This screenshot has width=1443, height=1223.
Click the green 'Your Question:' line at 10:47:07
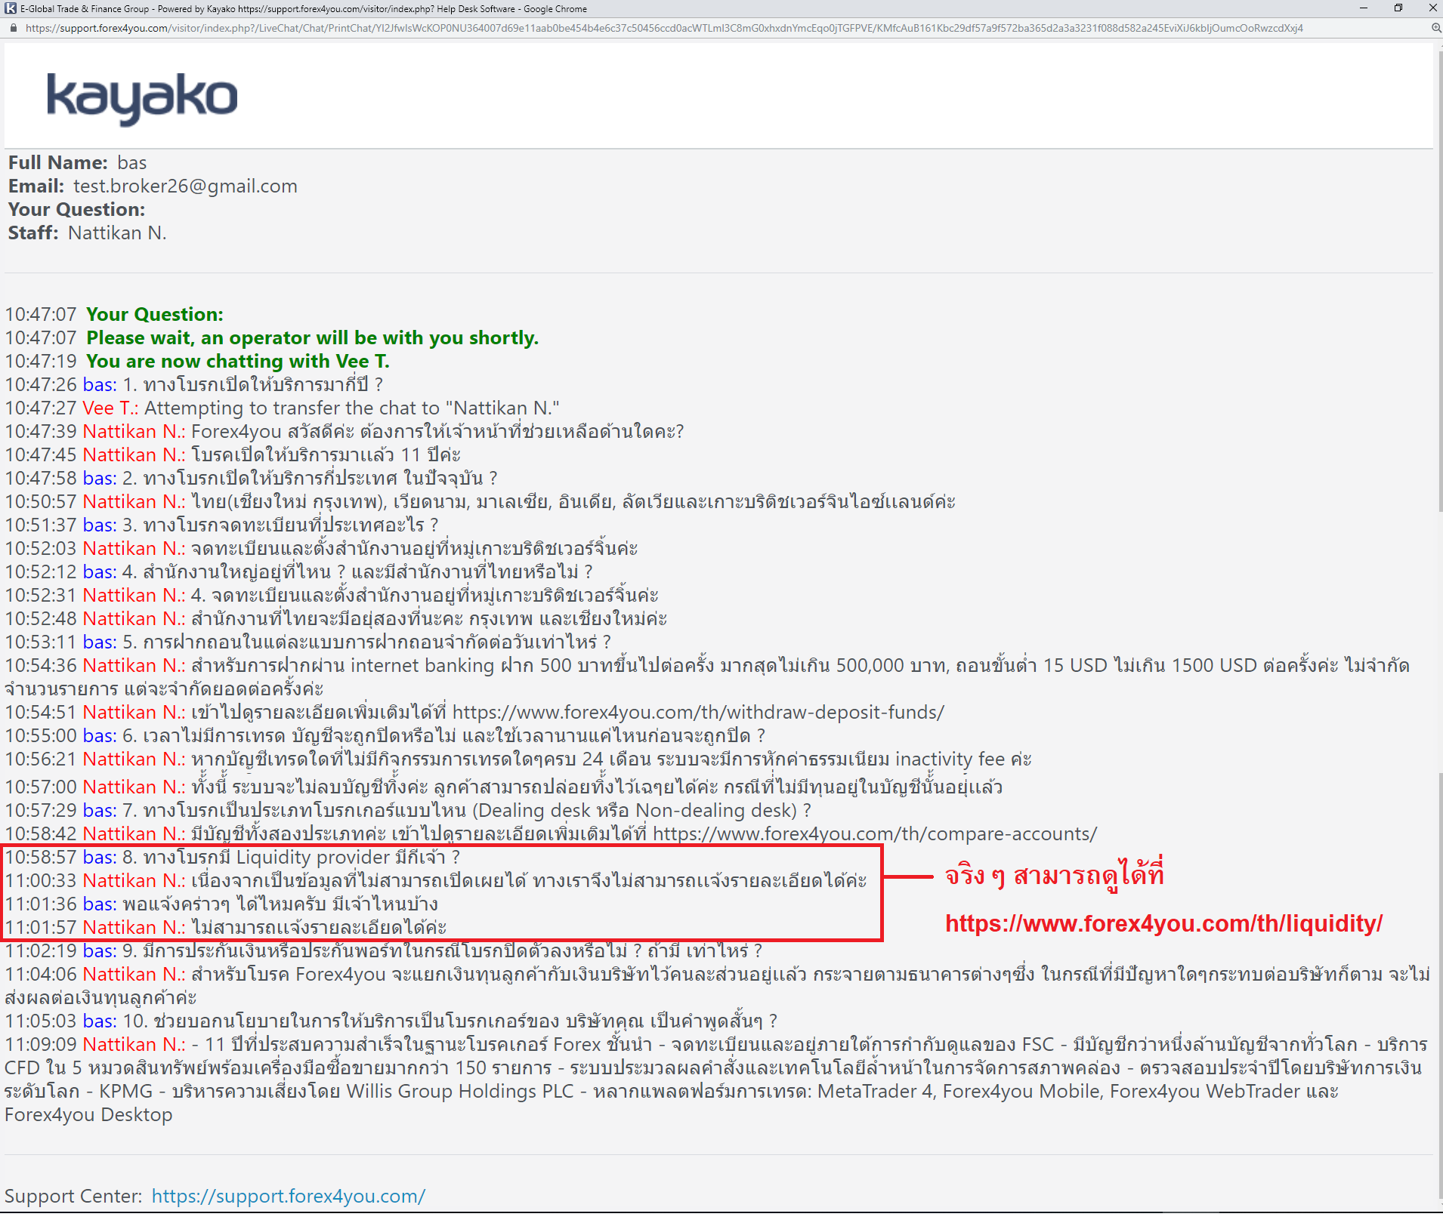click(155, 314)
